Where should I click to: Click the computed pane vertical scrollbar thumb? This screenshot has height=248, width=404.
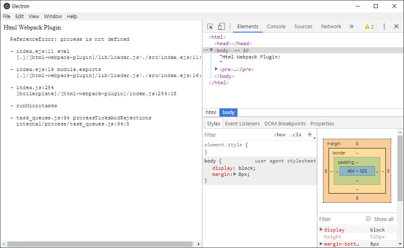(x=400, y=168)
